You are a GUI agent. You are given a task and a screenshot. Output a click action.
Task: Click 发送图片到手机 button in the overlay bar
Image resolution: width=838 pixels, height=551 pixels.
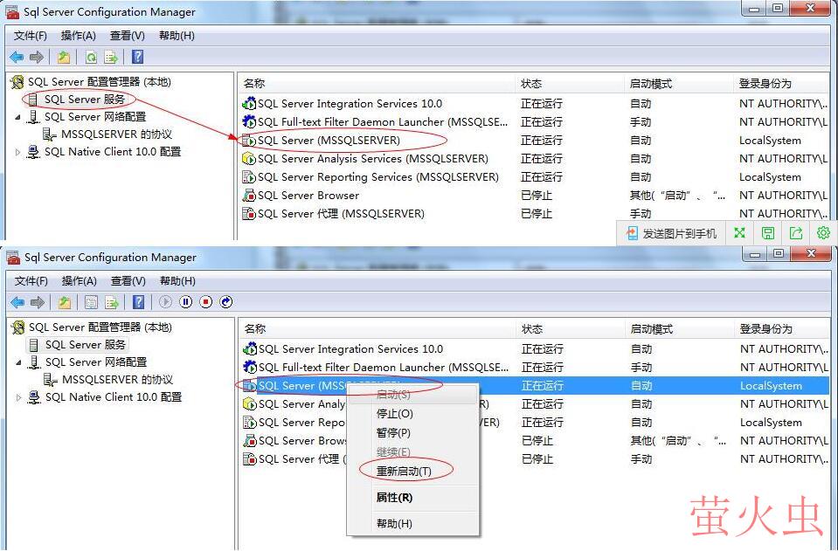click(x=671, y=233)
